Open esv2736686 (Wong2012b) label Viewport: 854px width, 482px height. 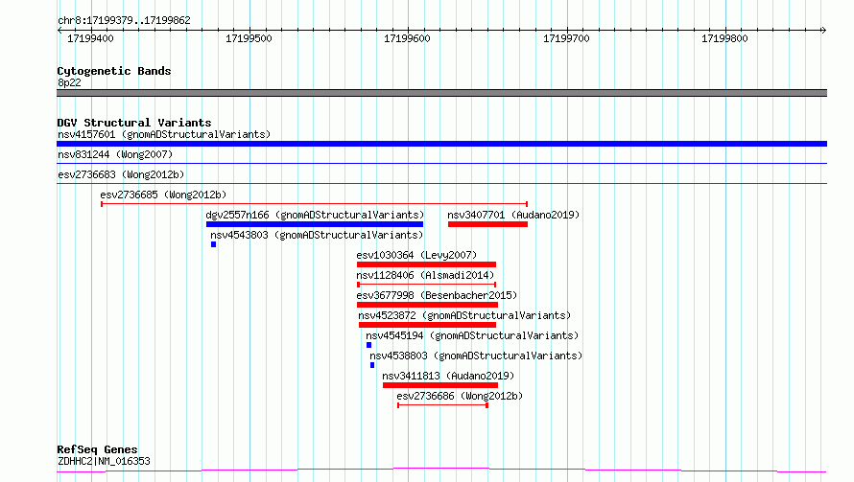pyautogui.click(x=460, y=396)
